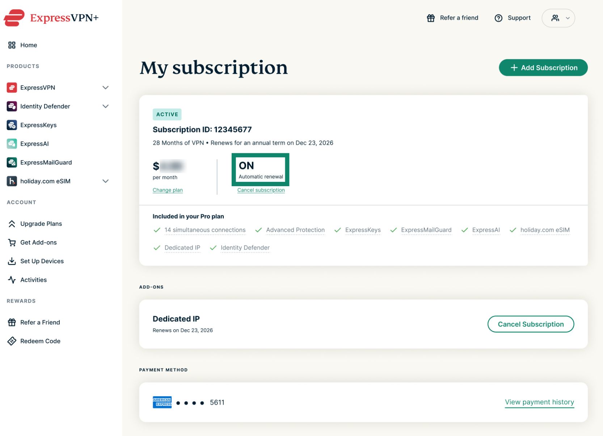Expand the Identity Defender chevron
The height and width of the screenshot is (436, 603).
pos(105,106)
